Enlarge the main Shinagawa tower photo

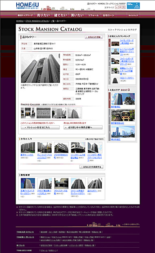[x=40, y=68]
